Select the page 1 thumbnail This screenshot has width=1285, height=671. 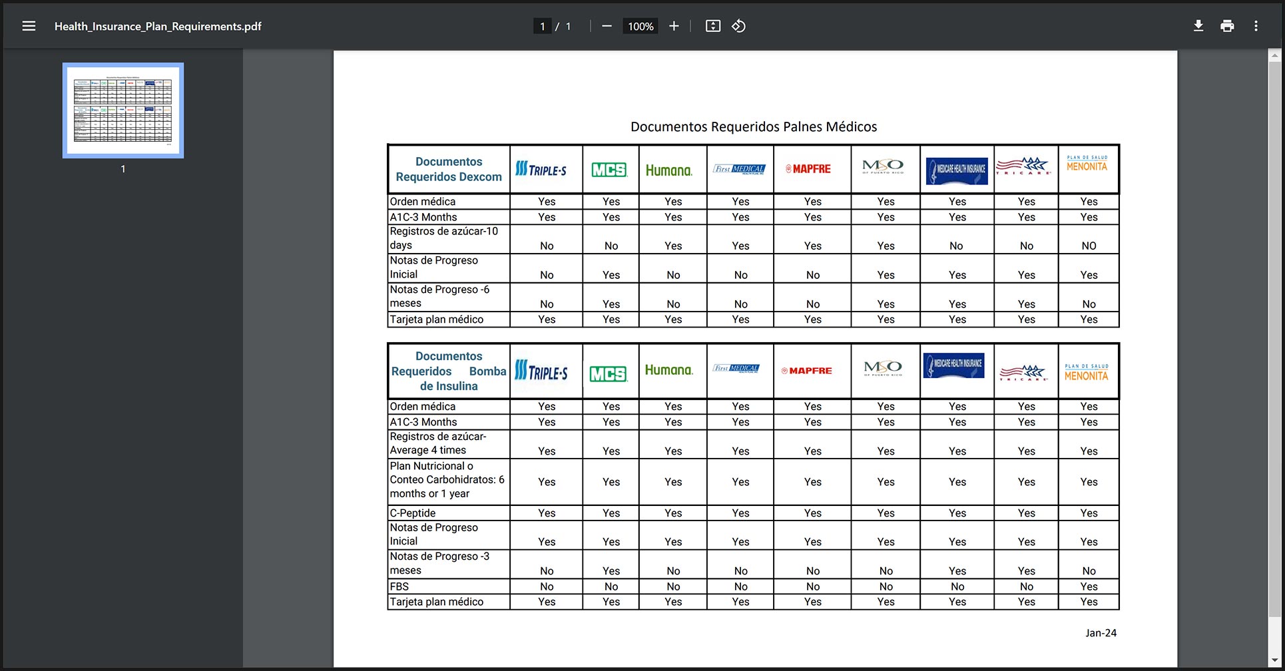[x=123, y=111]
